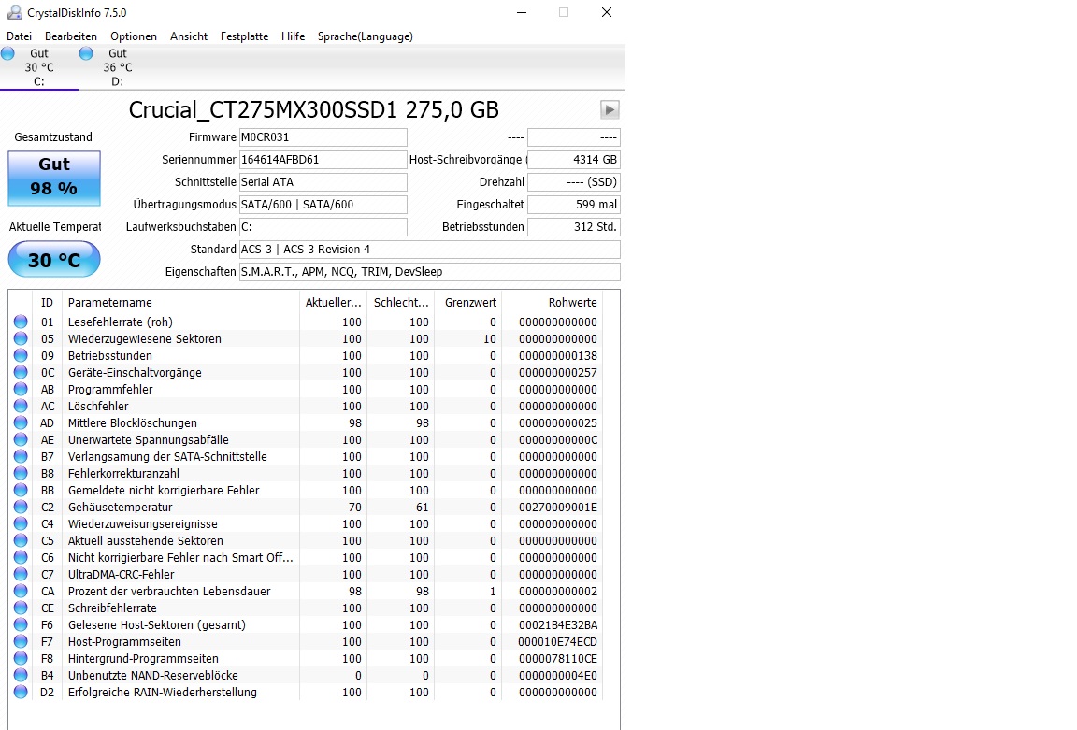Click status icon for Mittlere Blocklöschungen
1077x730 pixels.
pos(21,422)
